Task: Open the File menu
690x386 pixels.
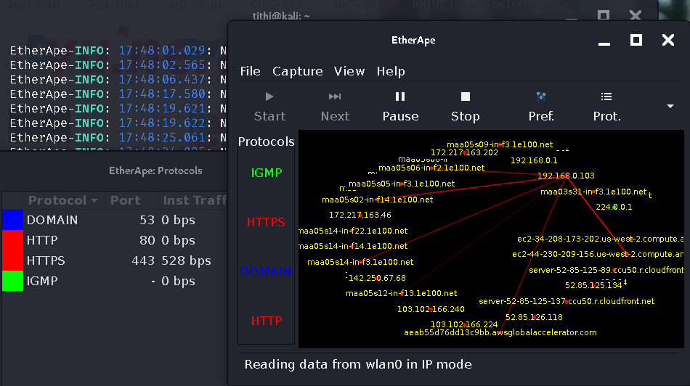Action: click(250, 71)
